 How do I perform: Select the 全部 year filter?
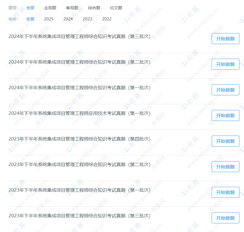[x=30, y=19]
